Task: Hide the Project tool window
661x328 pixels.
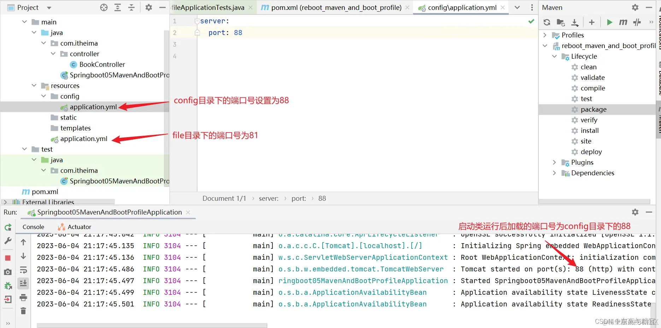Action: (163, 7)
